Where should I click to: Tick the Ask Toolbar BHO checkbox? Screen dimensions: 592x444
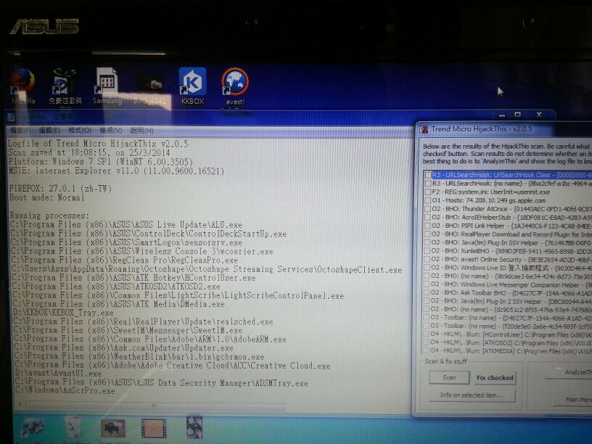(428, 292)
